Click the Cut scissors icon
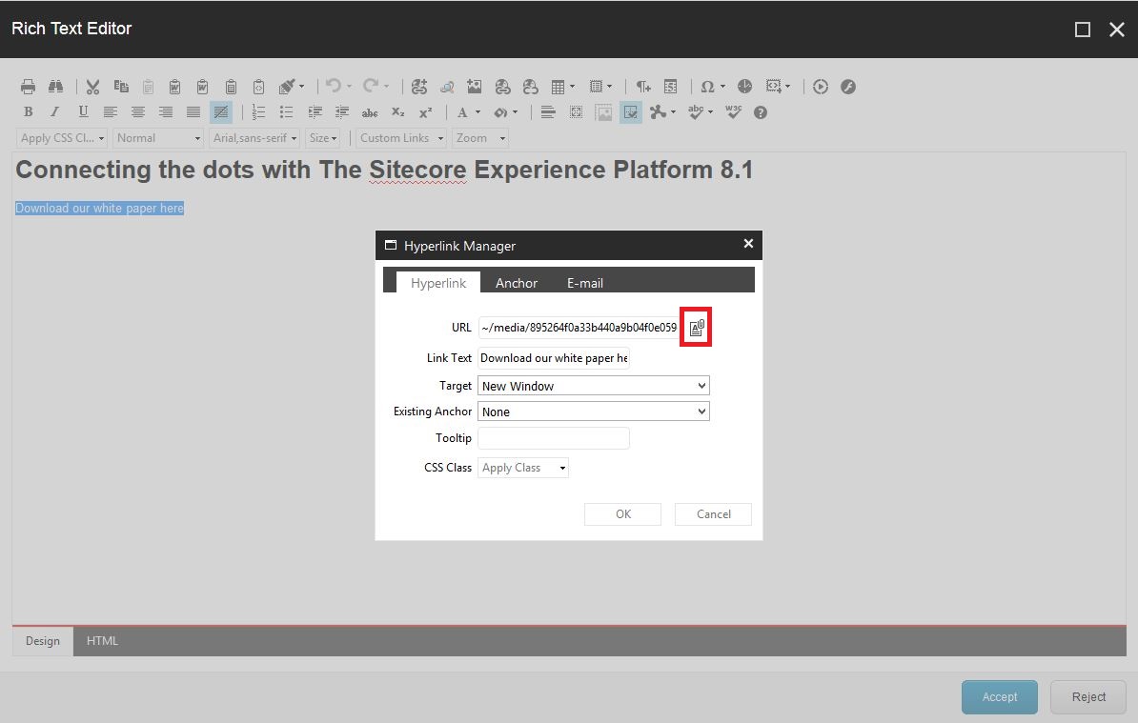Screen dimensions: 1138x723 [x=92, y=87]
